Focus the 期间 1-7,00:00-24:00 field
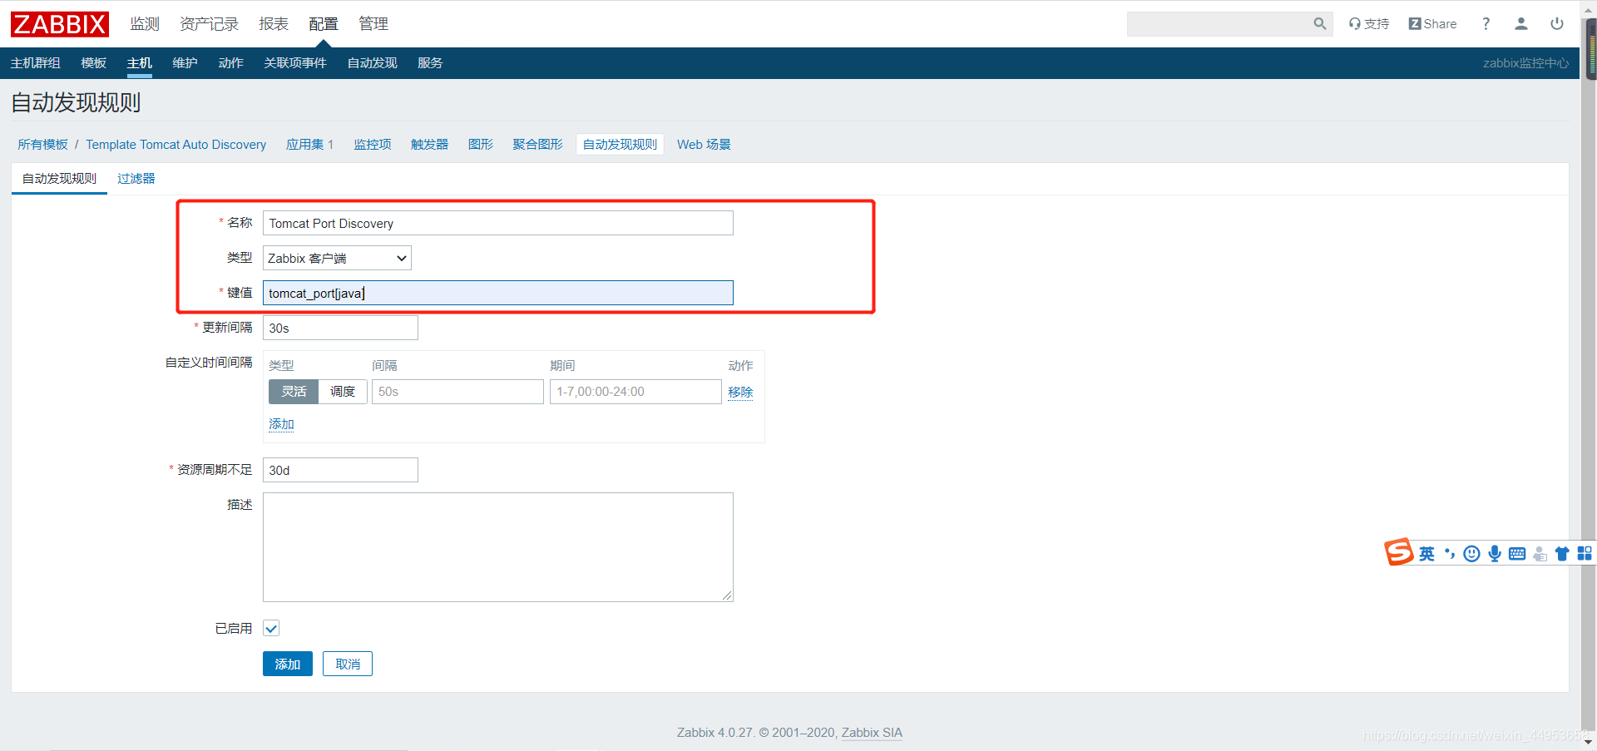The height and width of the screenshot is (751, 1597). 635,392
